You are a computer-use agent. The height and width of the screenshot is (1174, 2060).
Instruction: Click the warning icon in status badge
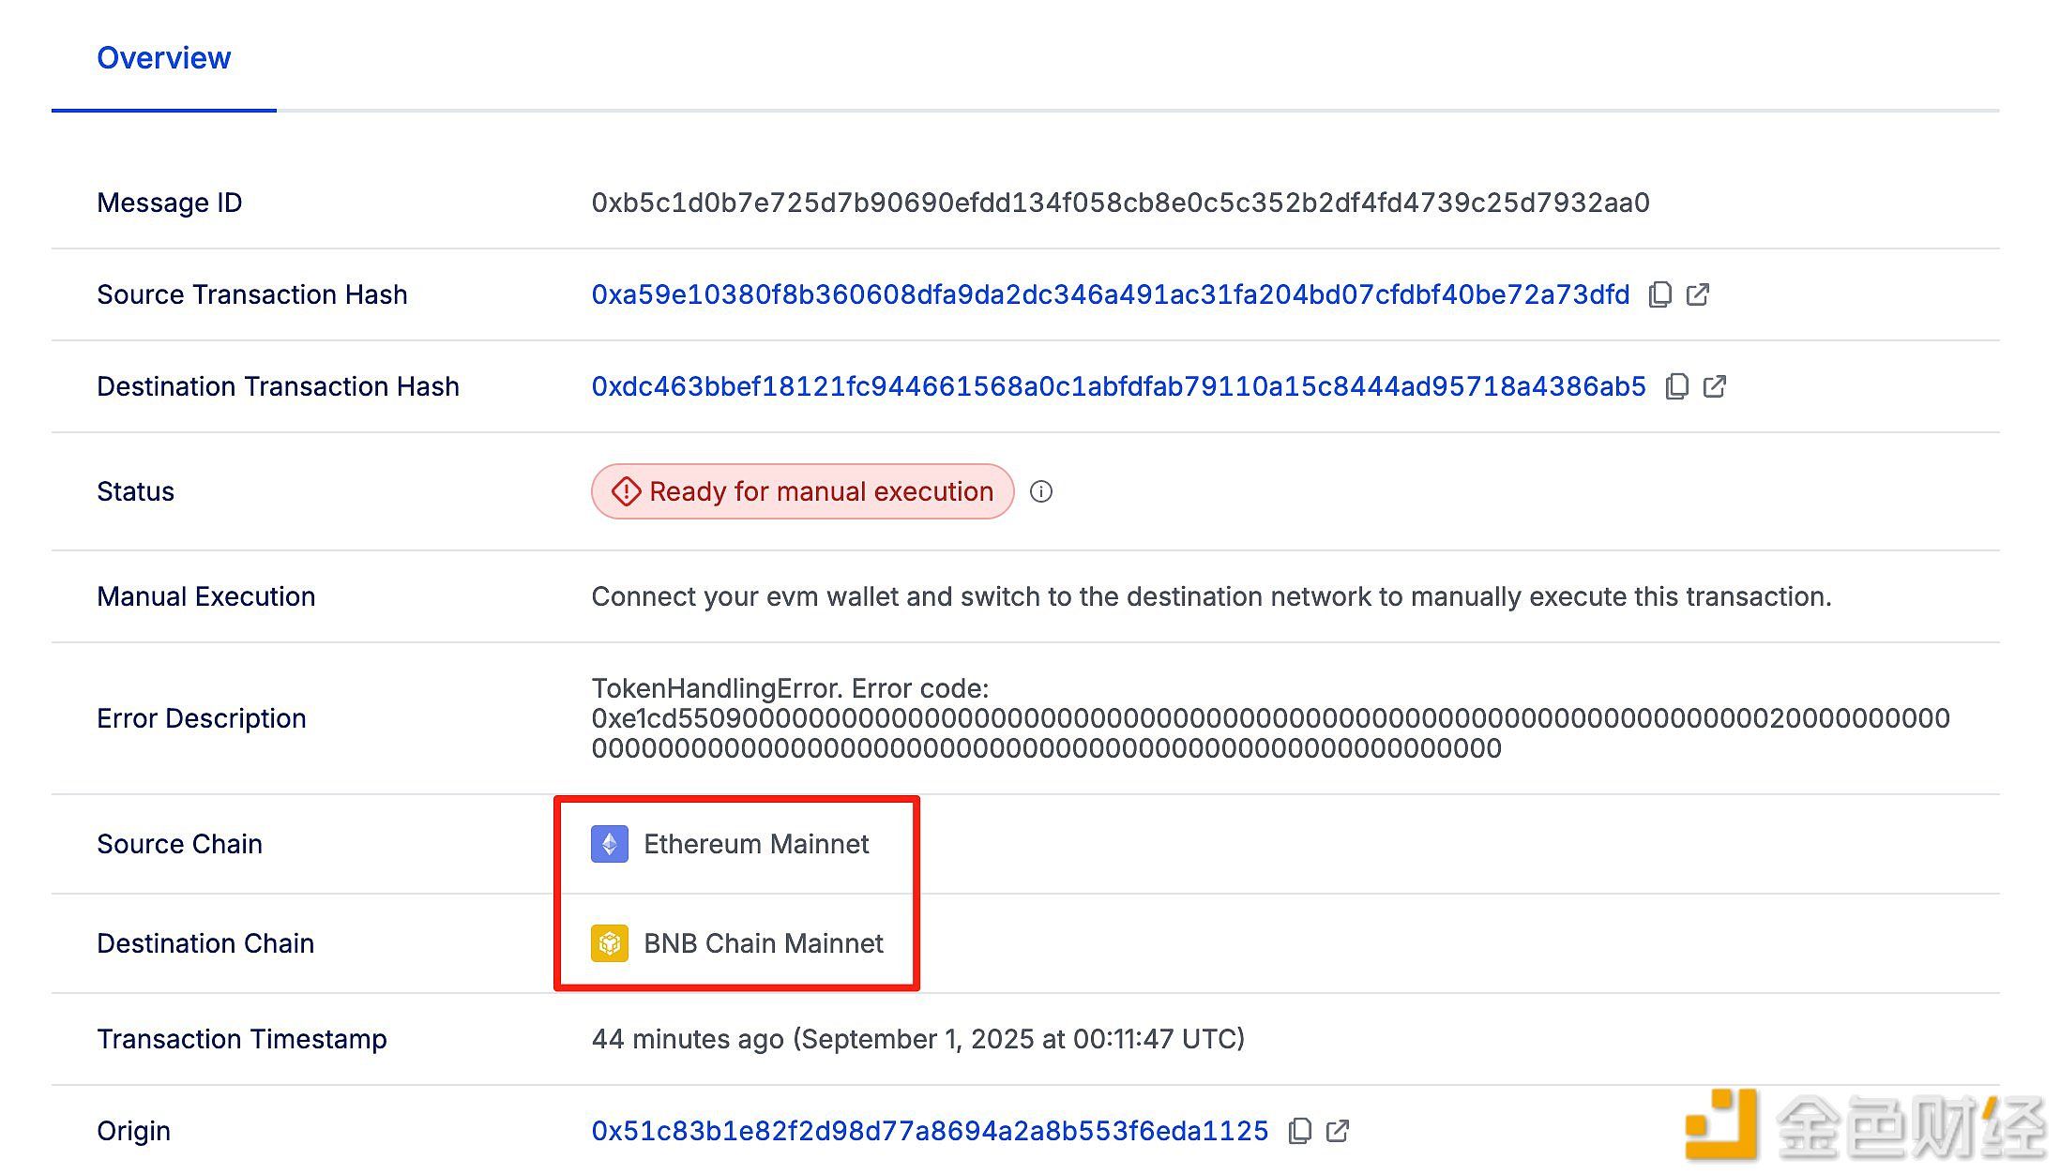pos(626,491)
